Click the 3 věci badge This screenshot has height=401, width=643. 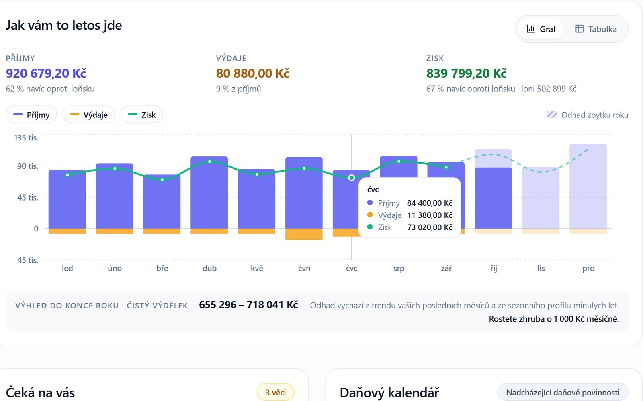pos(276,392)
